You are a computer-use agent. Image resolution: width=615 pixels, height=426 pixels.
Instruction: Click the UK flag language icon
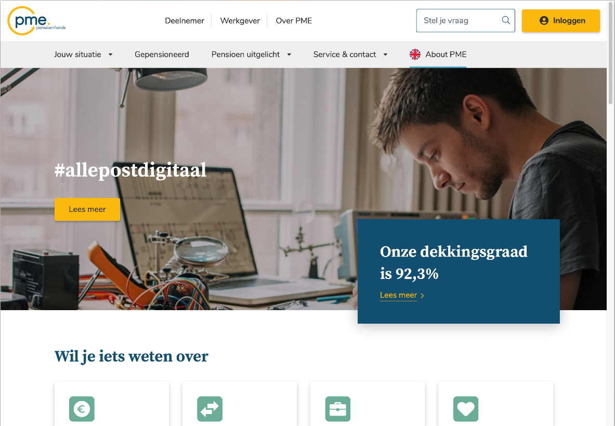pyautogui.click(x=415, y=55)
